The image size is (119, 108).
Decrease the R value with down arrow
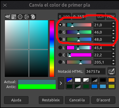click(x=114, y=27)
